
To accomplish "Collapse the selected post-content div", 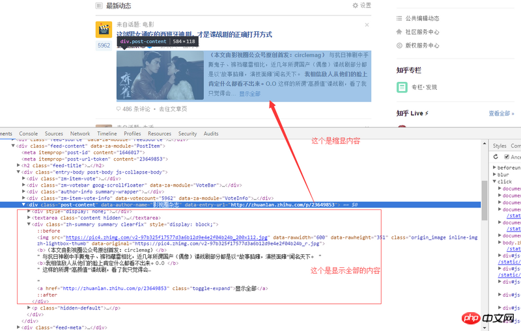I will click(x=23, y=205).
